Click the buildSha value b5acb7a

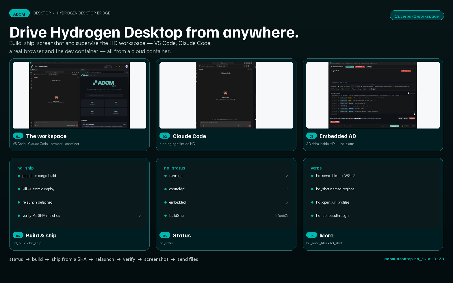282,216
